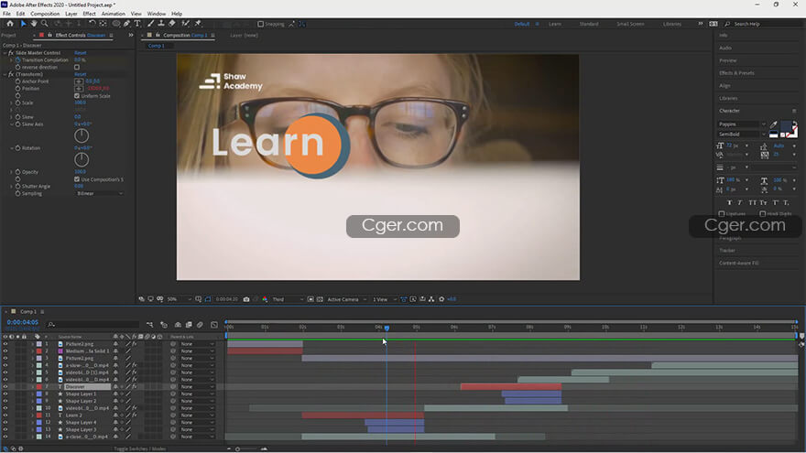This screenshot has width=806, height=453.
Task: Open the Sampling Bilinear dropdown
Action: (100, 194)
